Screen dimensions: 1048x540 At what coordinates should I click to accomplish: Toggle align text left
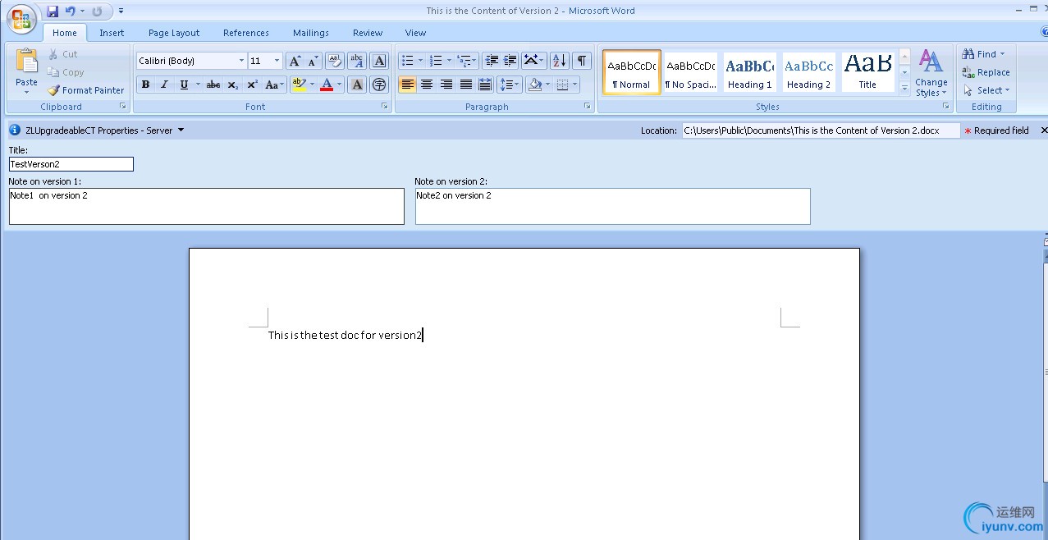(408, 85)
